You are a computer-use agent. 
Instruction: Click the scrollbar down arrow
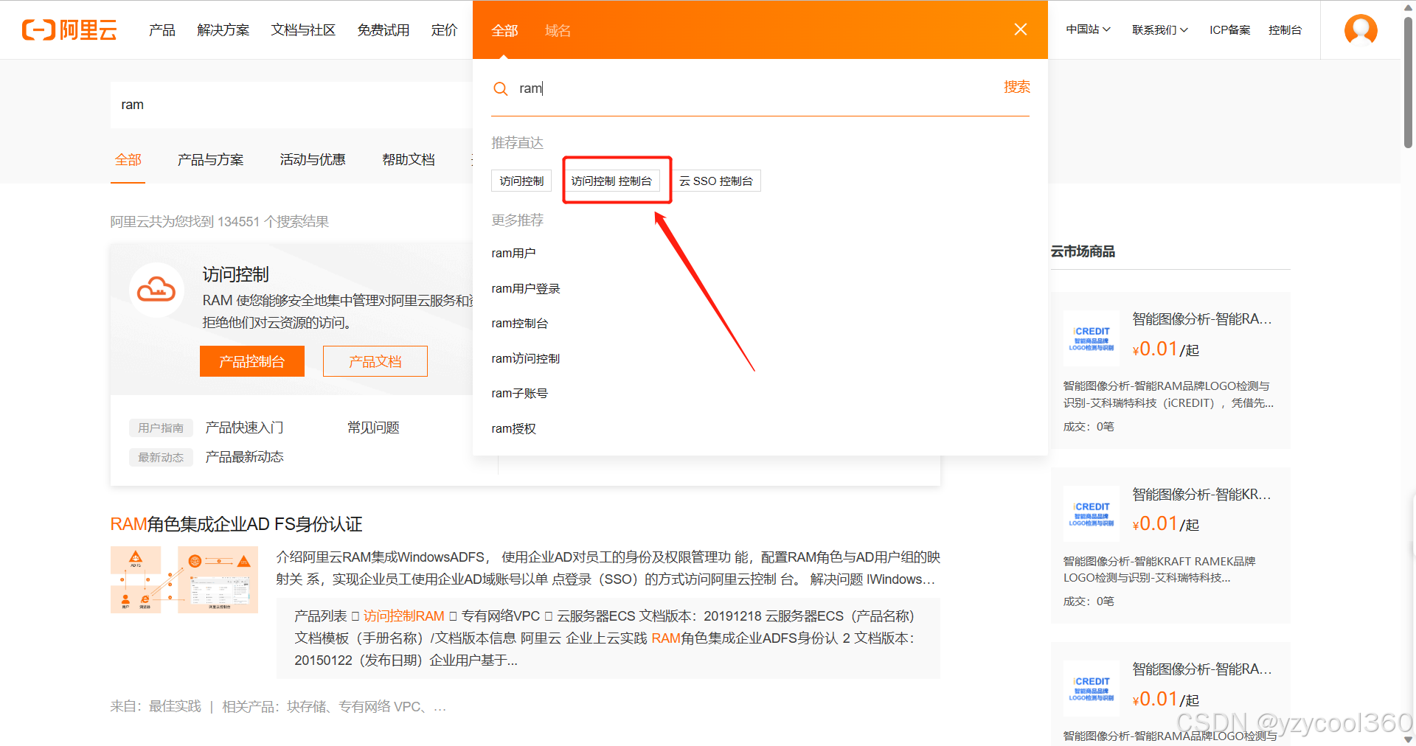tap(1408, 739)
